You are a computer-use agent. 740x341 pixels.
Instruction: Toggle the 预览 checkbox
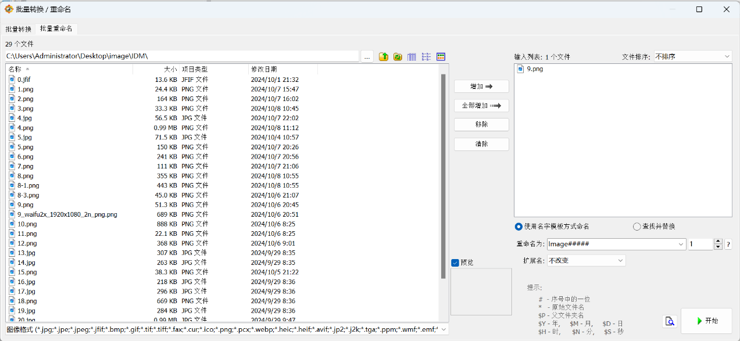click(455, 262)
